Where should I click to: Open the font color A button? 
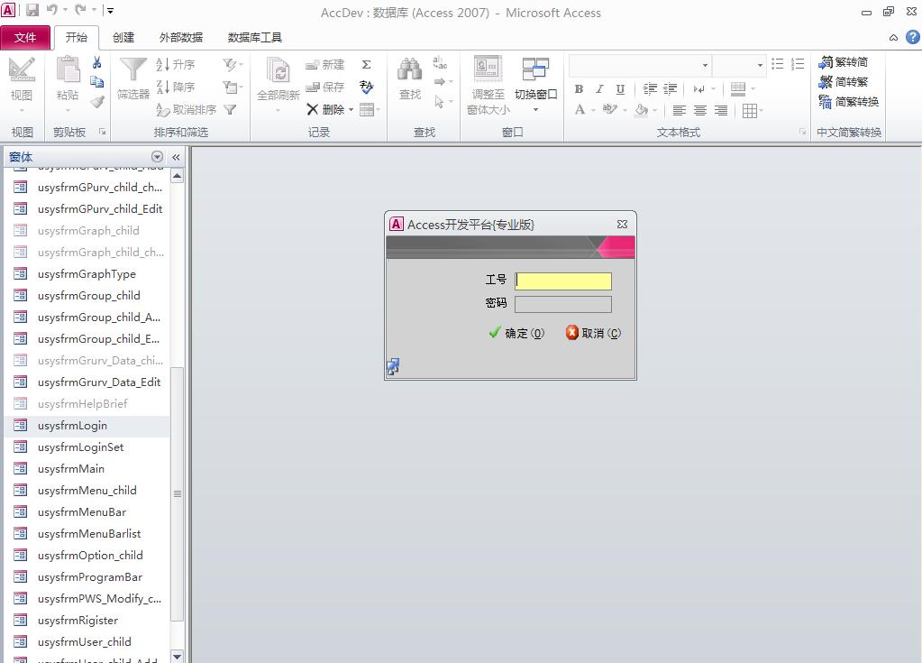click(580, 110)
